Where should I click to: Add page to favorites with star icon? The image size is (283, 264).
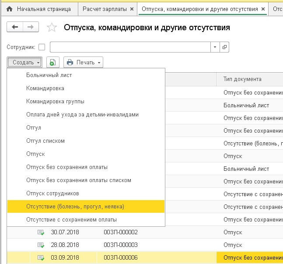(52, 27)
